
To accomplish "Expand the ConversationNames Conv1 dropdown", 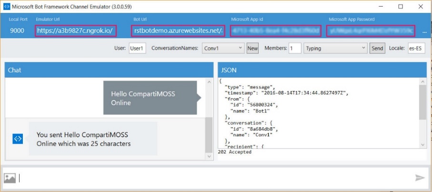I will 222,48.
